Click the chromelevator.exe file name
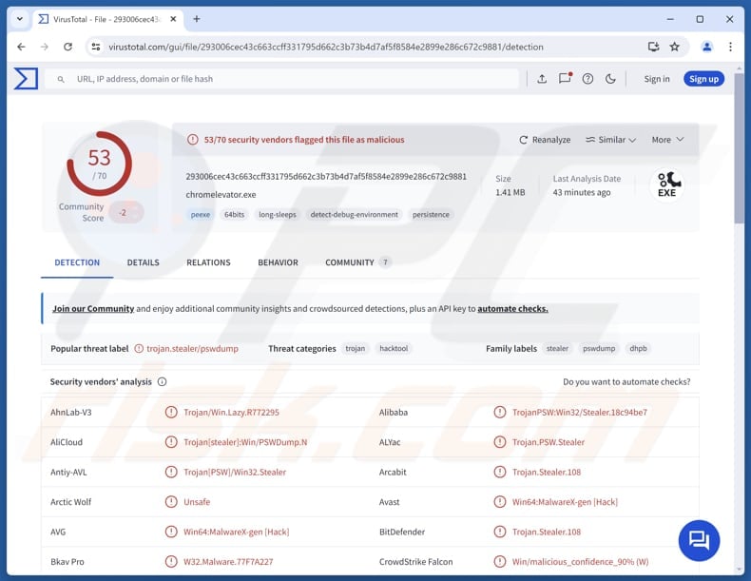The height and width of the screenshot is (581, 751). 221,195
